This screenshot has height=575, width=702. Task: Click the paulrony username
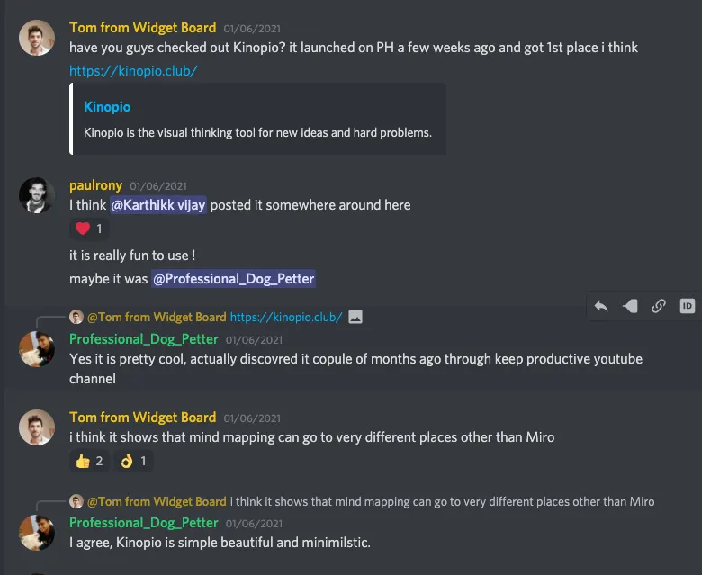[95, 185]
